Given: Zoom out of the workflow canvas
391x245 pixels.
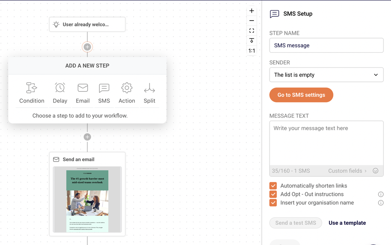Looking at the screenshot, I should 252,21.
